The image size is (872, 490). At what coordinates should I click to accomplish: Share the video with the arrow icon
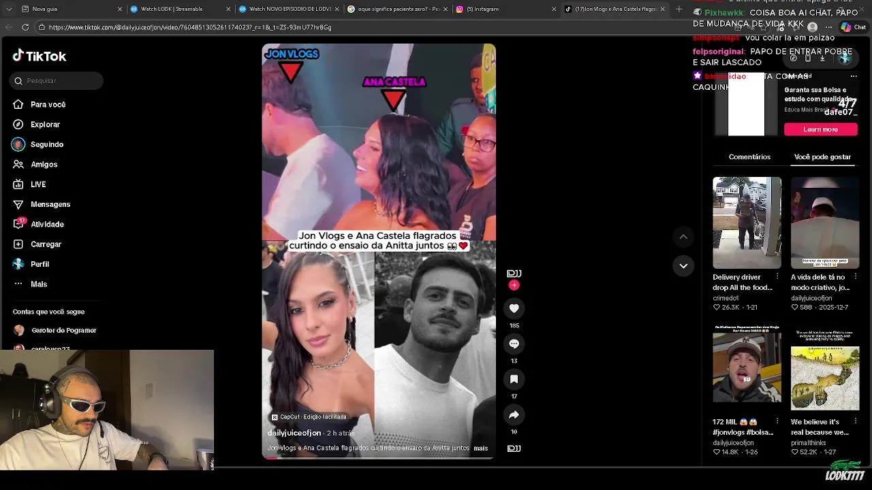click(x=514, y=414)
